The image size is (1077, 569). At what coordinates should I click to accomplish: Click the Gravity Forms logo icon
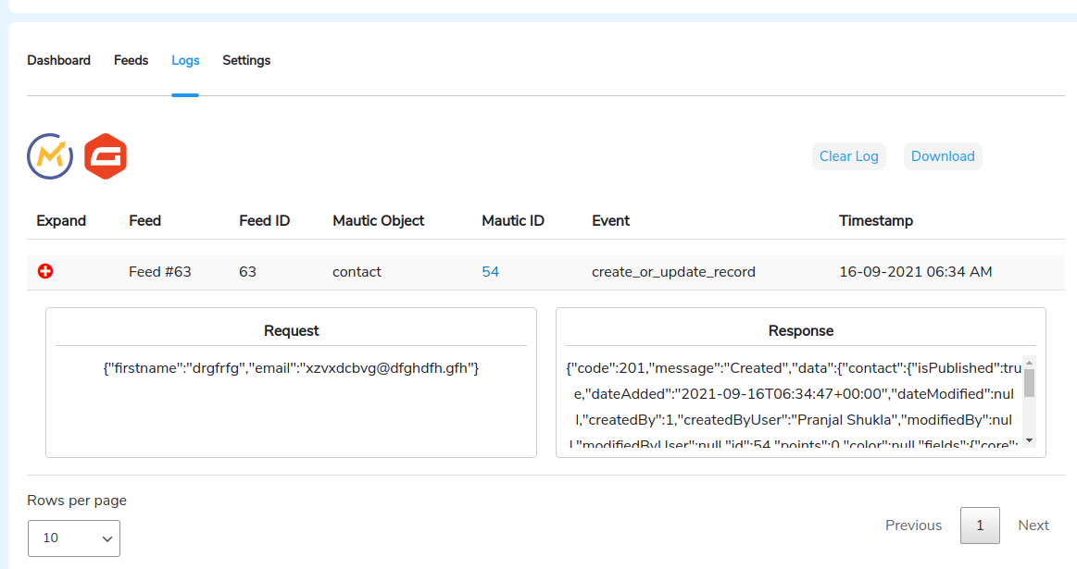106,156
